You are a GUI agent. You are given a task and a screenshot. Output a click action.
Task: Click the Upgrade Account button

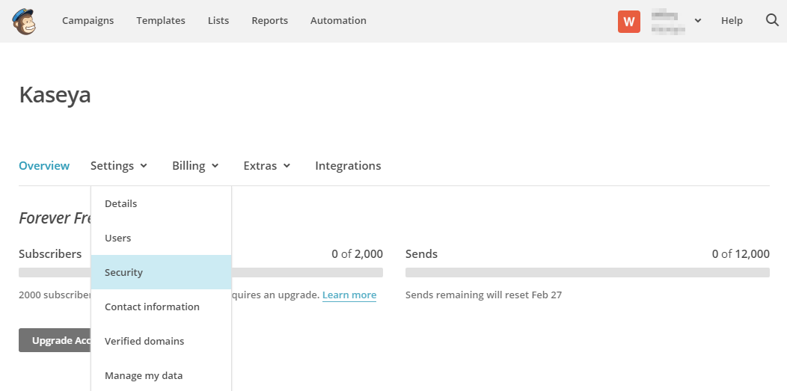(55, 340)
